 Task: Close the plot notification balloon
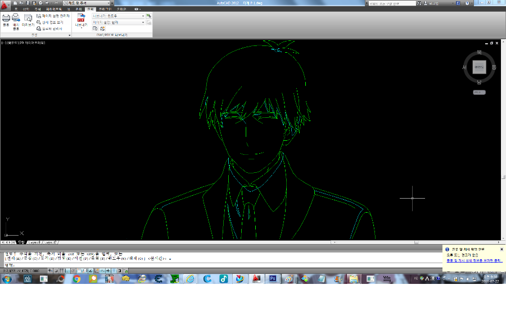point(502,249)
